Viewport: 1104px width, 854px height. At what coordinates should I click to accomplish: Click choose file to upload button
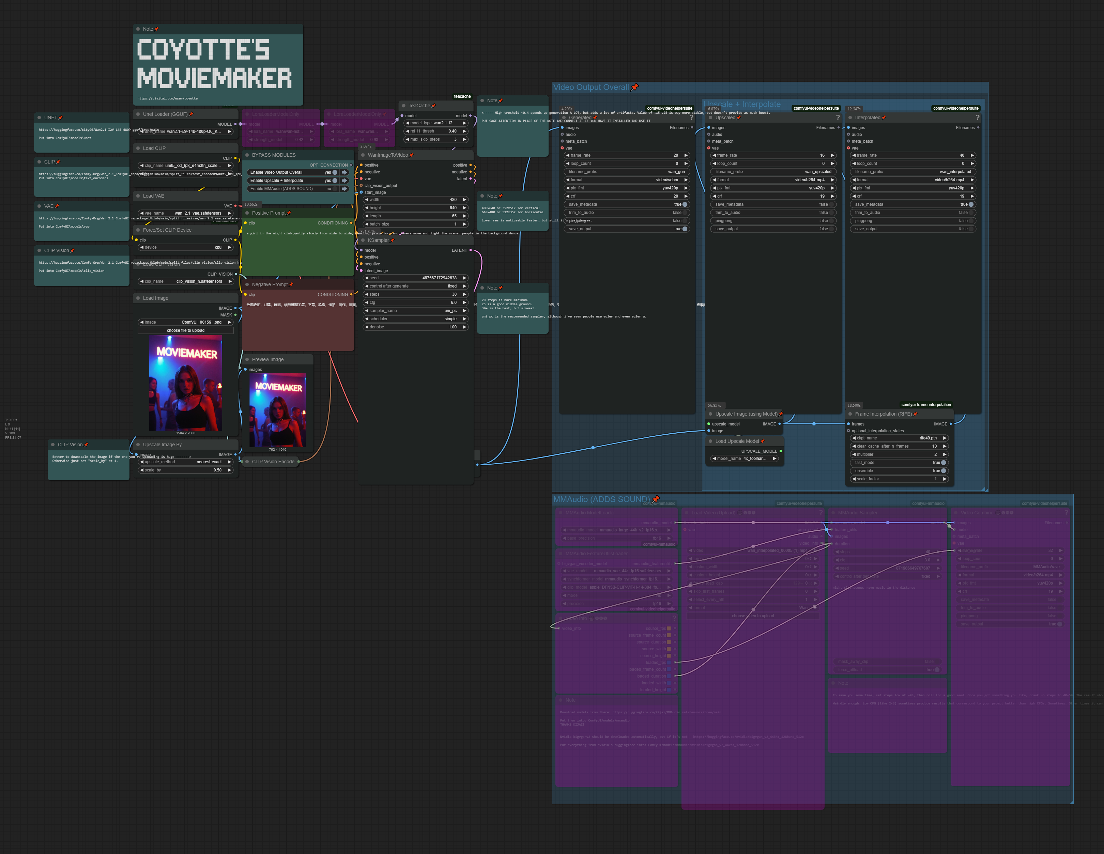tap(185, 330)
